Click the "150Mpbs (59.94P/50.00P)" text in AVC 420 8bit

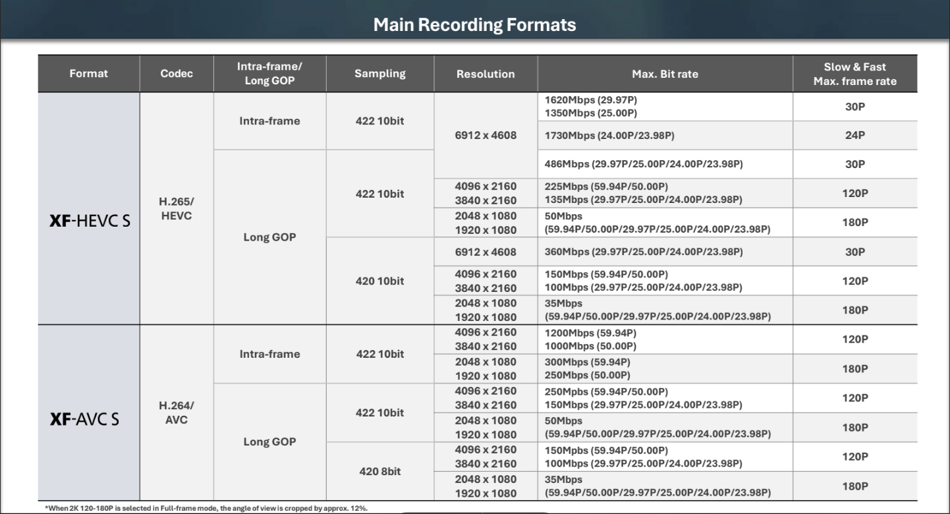click(606, 450)
